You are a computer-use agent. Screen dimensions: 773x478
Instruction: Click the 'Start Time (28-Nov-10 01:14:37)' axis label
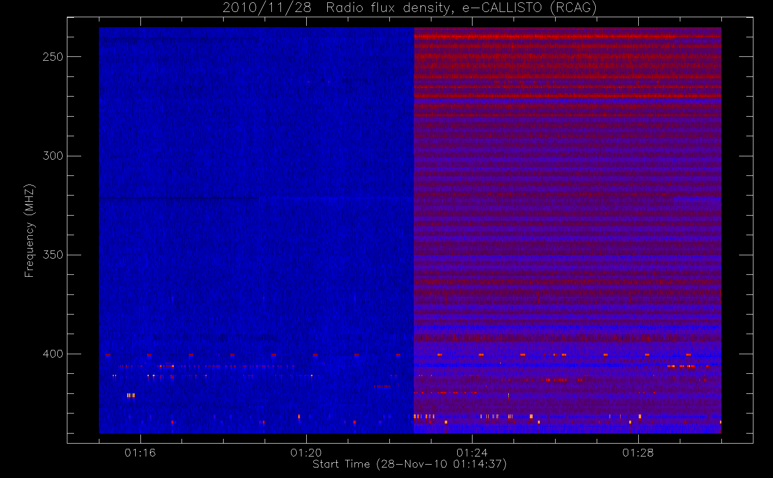point(409,464)
